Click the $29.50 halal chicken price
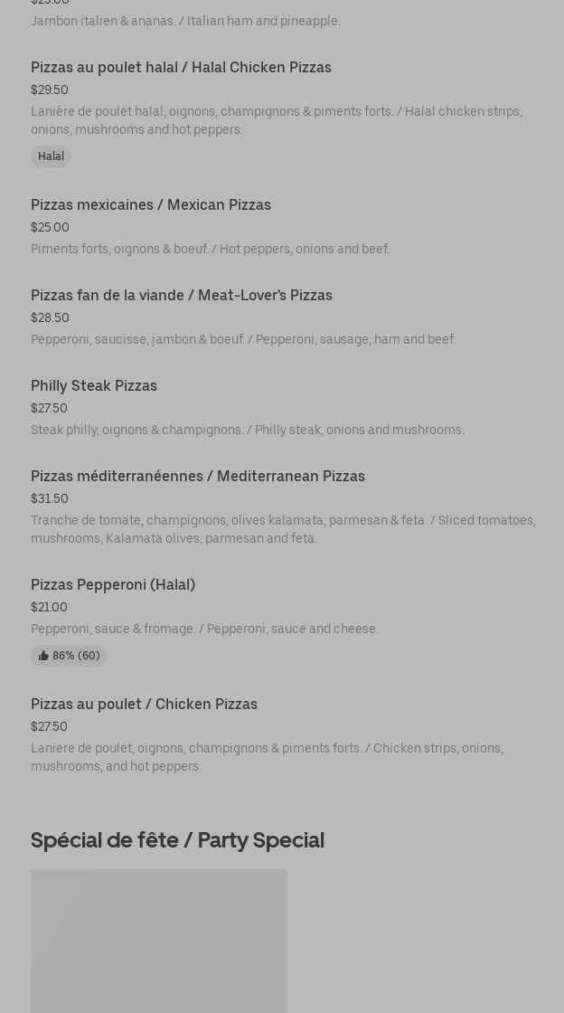This screenshot has height=1013, width=564. 50,90
